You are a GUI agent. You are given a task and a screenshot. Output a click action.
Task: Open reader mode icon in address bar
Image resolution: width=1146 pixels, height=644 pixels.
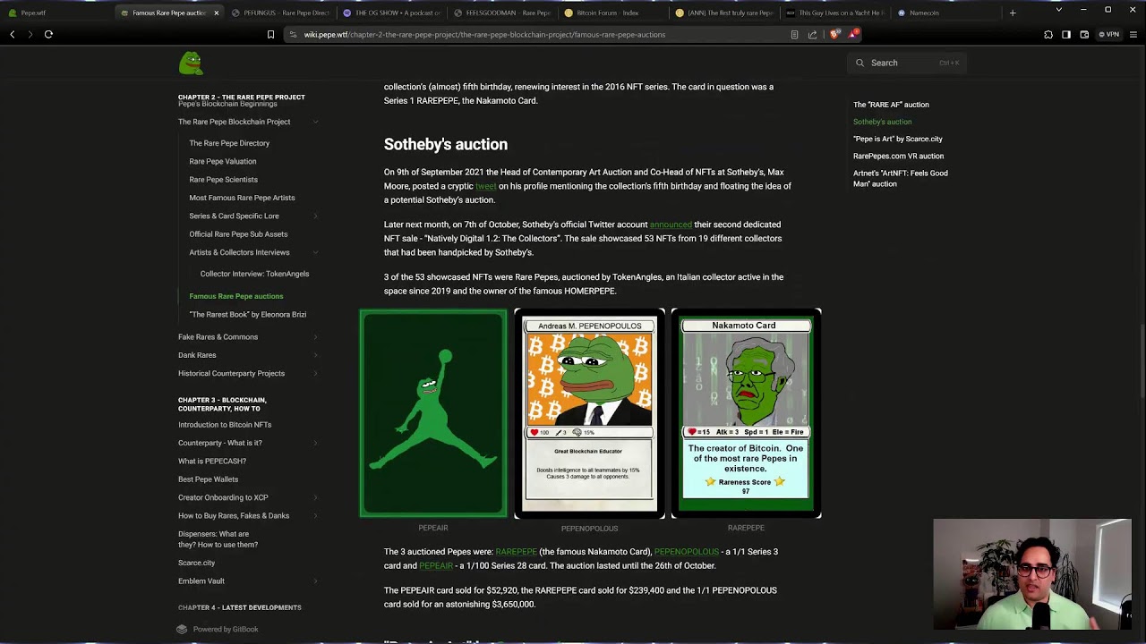(x=794, y=34)
